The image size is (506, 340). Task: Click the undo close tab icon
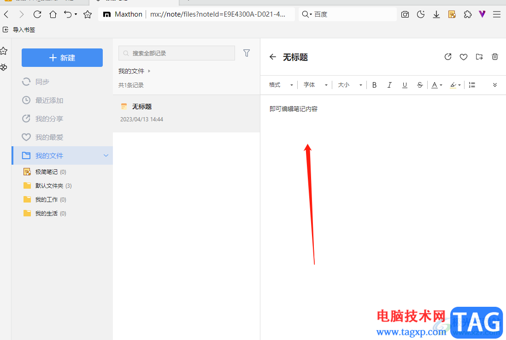pos(68,14)
